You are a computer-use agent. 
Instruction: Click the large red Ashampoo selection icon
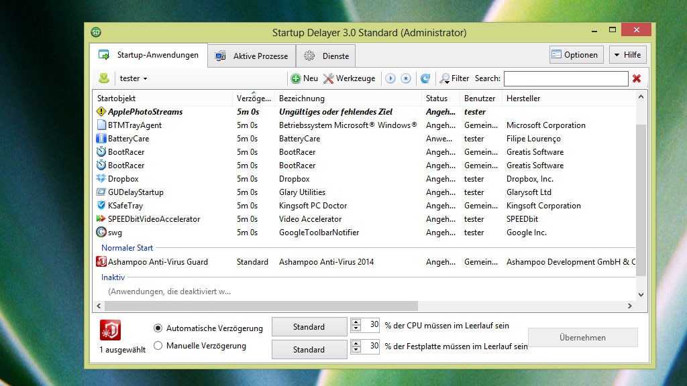click(x=110, y=330)
